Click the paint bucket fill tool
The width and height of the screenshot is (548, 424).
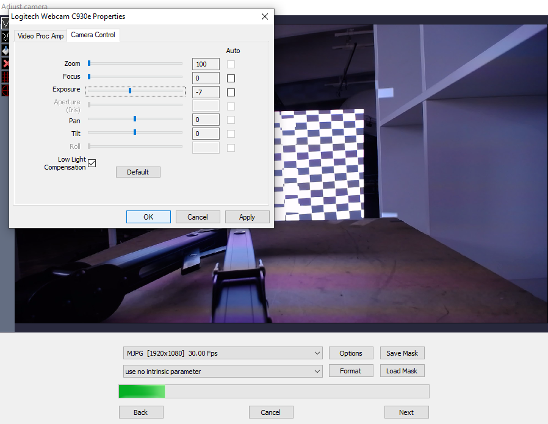tap(5, 51)
